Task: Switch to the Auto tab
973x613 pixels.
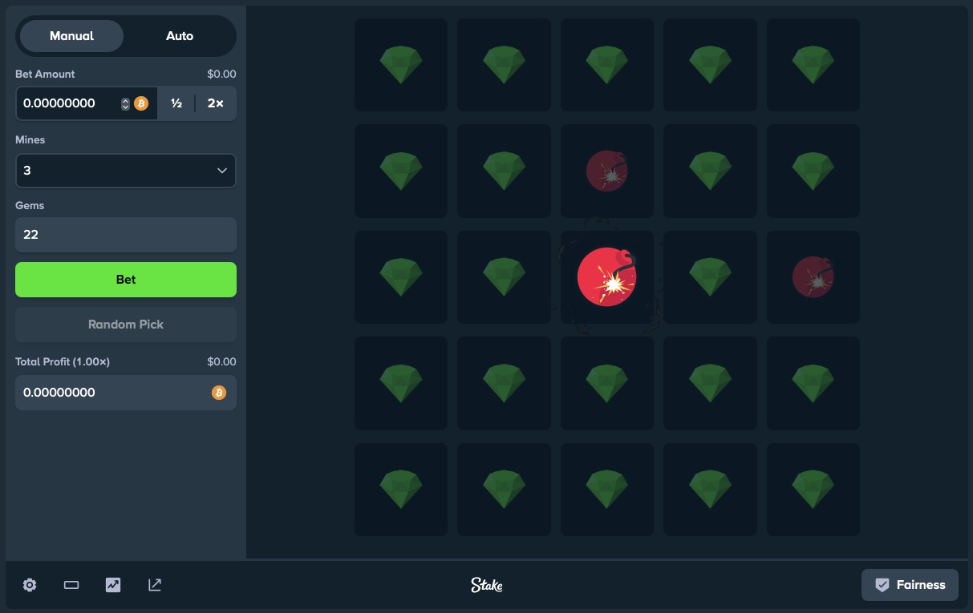Action: tap(180, 36)
